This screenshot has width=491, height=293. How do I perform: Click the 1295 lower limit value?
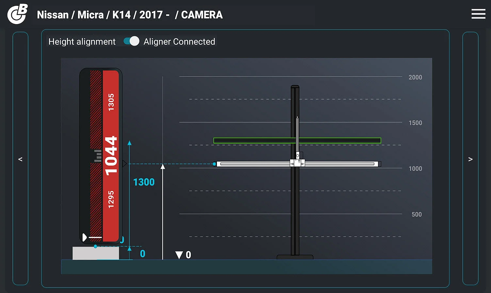[111, 199]
